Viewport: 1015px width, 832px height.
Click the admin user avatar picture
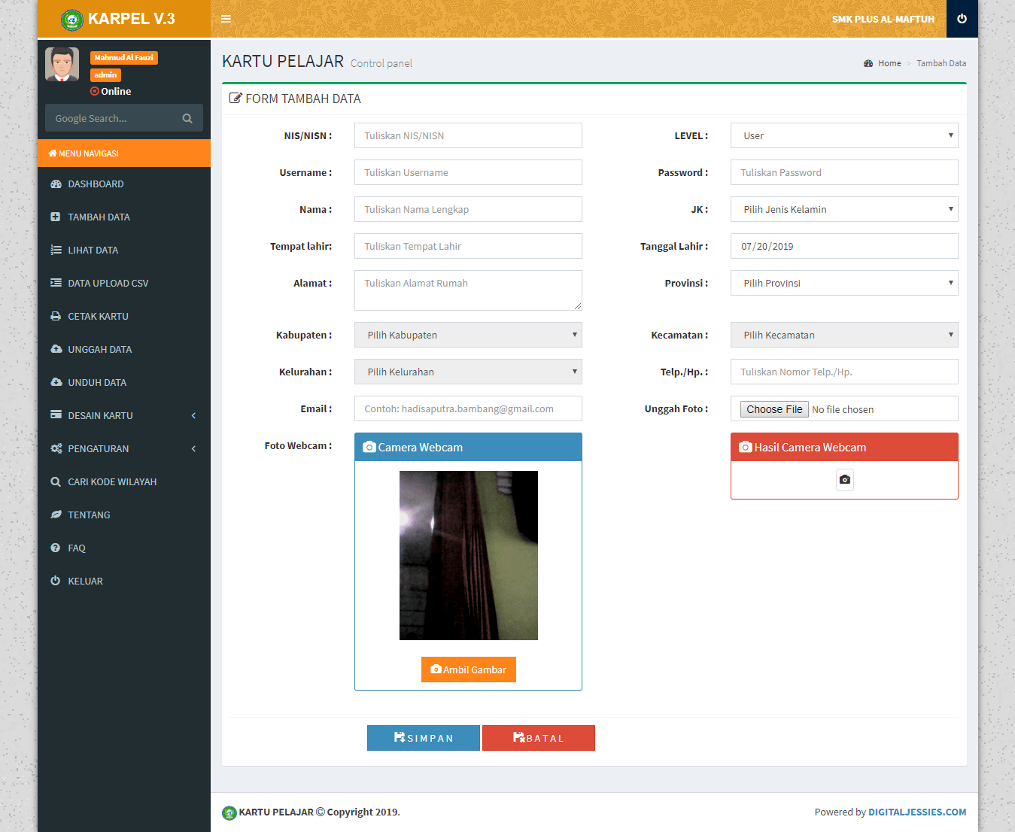pos(62,65)
